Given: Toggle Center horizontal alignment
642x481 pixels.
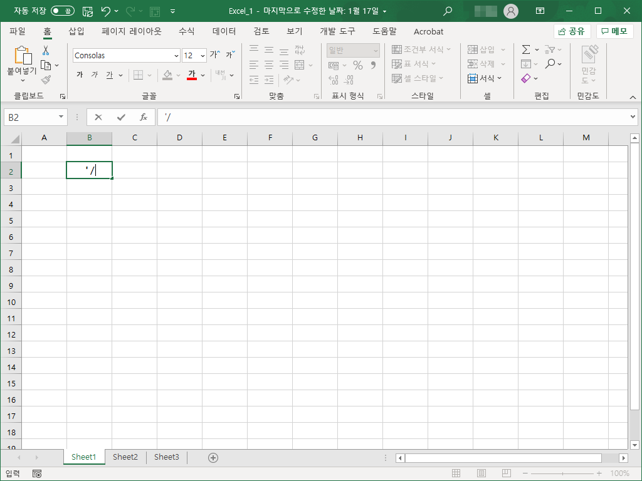Looking at the screenshot, I should (269, 65).
